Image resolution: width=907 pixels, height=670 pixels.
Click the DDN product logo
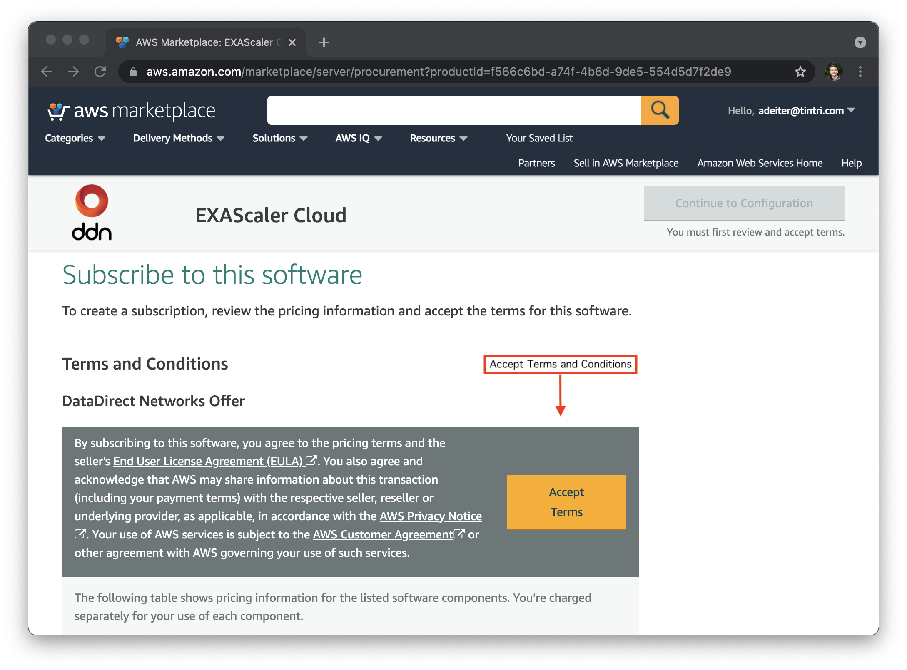pos(92,213)
